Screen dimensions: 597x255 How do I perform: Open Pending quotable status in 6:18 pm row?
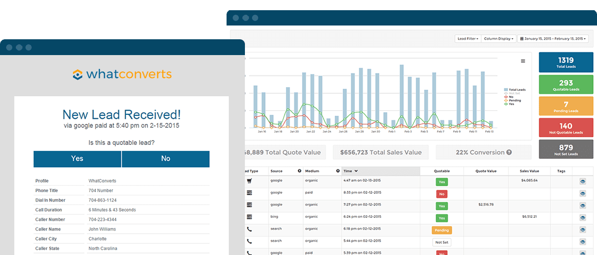point(442,230)
